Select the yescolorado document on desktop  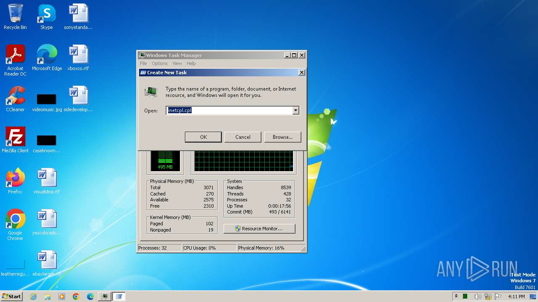click(47, 222)
